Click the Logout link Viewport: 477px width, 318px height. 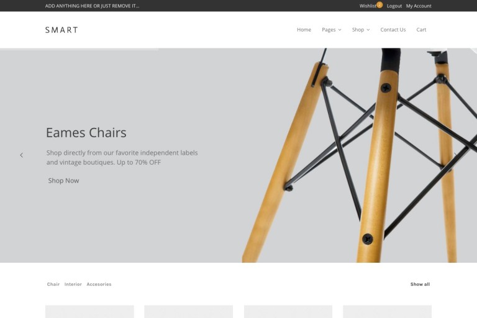coord(394,6)
